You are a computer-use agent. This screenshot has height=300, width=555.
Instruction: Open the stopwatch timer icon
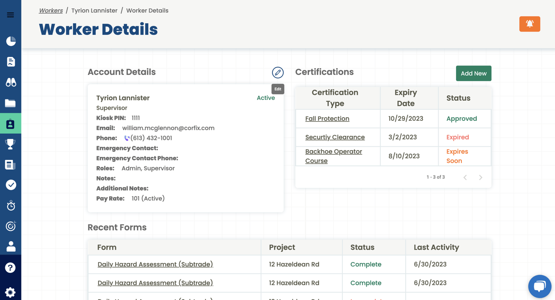coord(11,205)
